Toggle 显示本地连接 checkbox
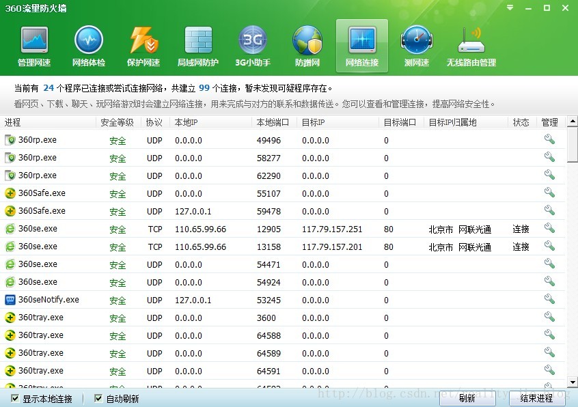The width and height of the screenshot is (578, 407). click(x=15, y=398)
